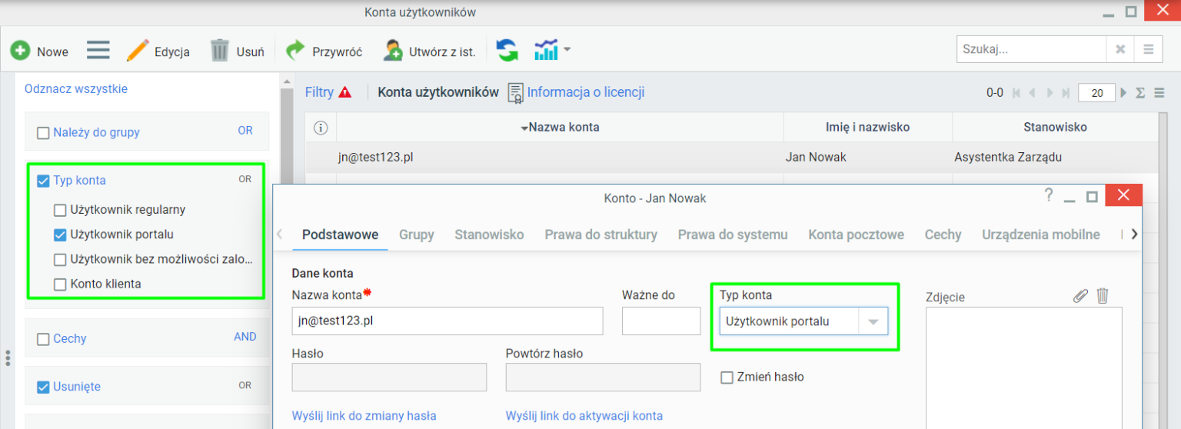Click the license document icon
This screenshot has width=1181, height=429.
(515, 92)
